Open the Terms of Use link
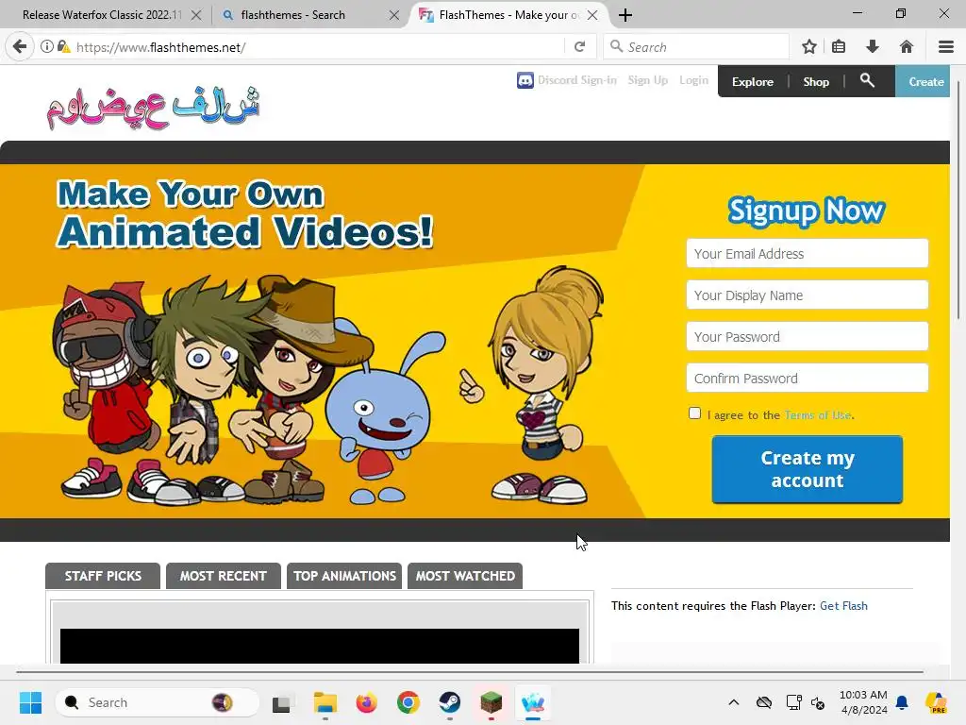 [x=818, y=415]
